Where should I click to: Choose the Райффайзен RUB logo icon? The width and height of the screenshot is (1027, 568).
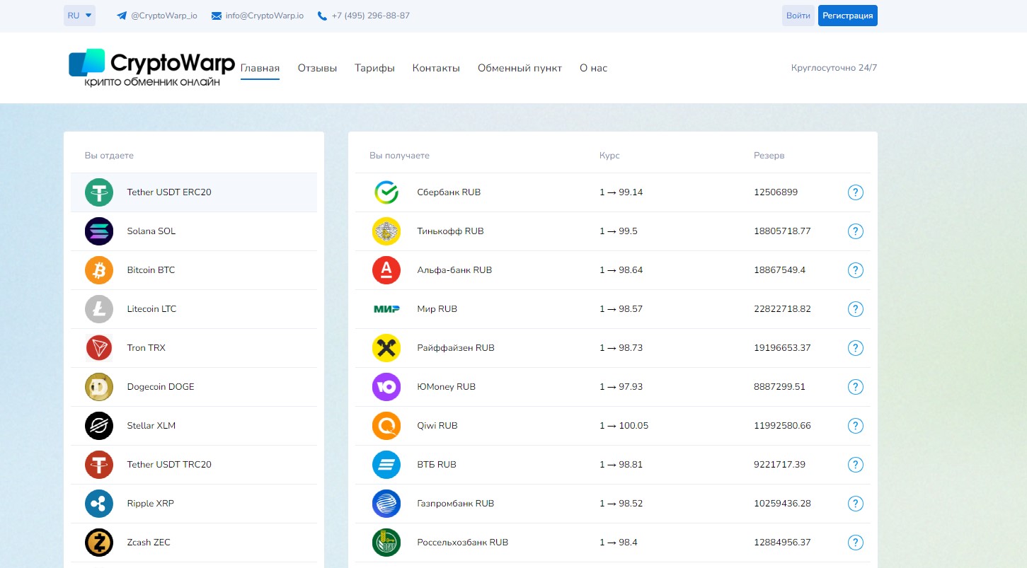[386, 348]
